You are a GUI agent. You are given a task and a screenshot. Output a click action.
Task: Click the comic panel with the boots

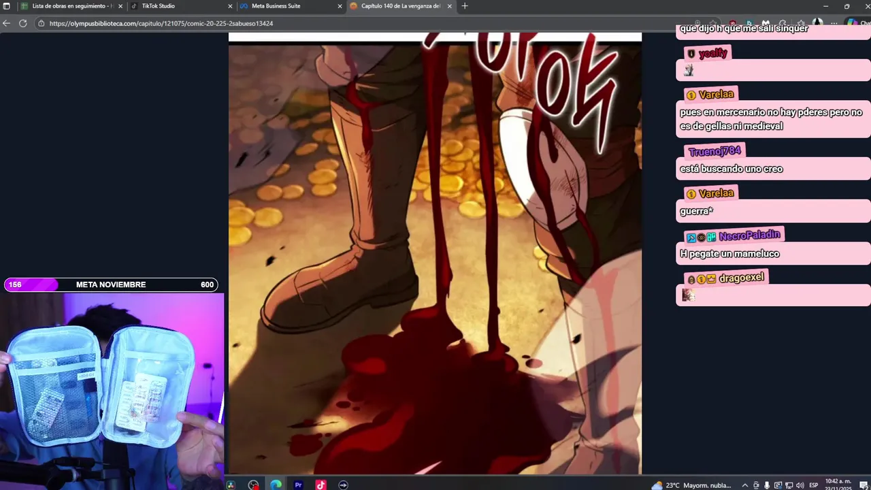coord(435,259)
